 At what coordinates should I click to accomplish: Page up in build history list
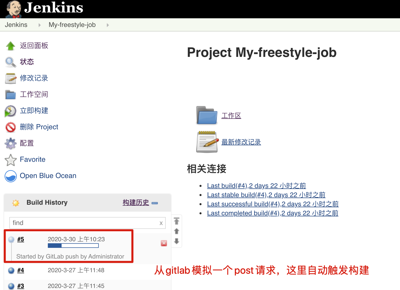pyautogui.click(x=177, y=231)
